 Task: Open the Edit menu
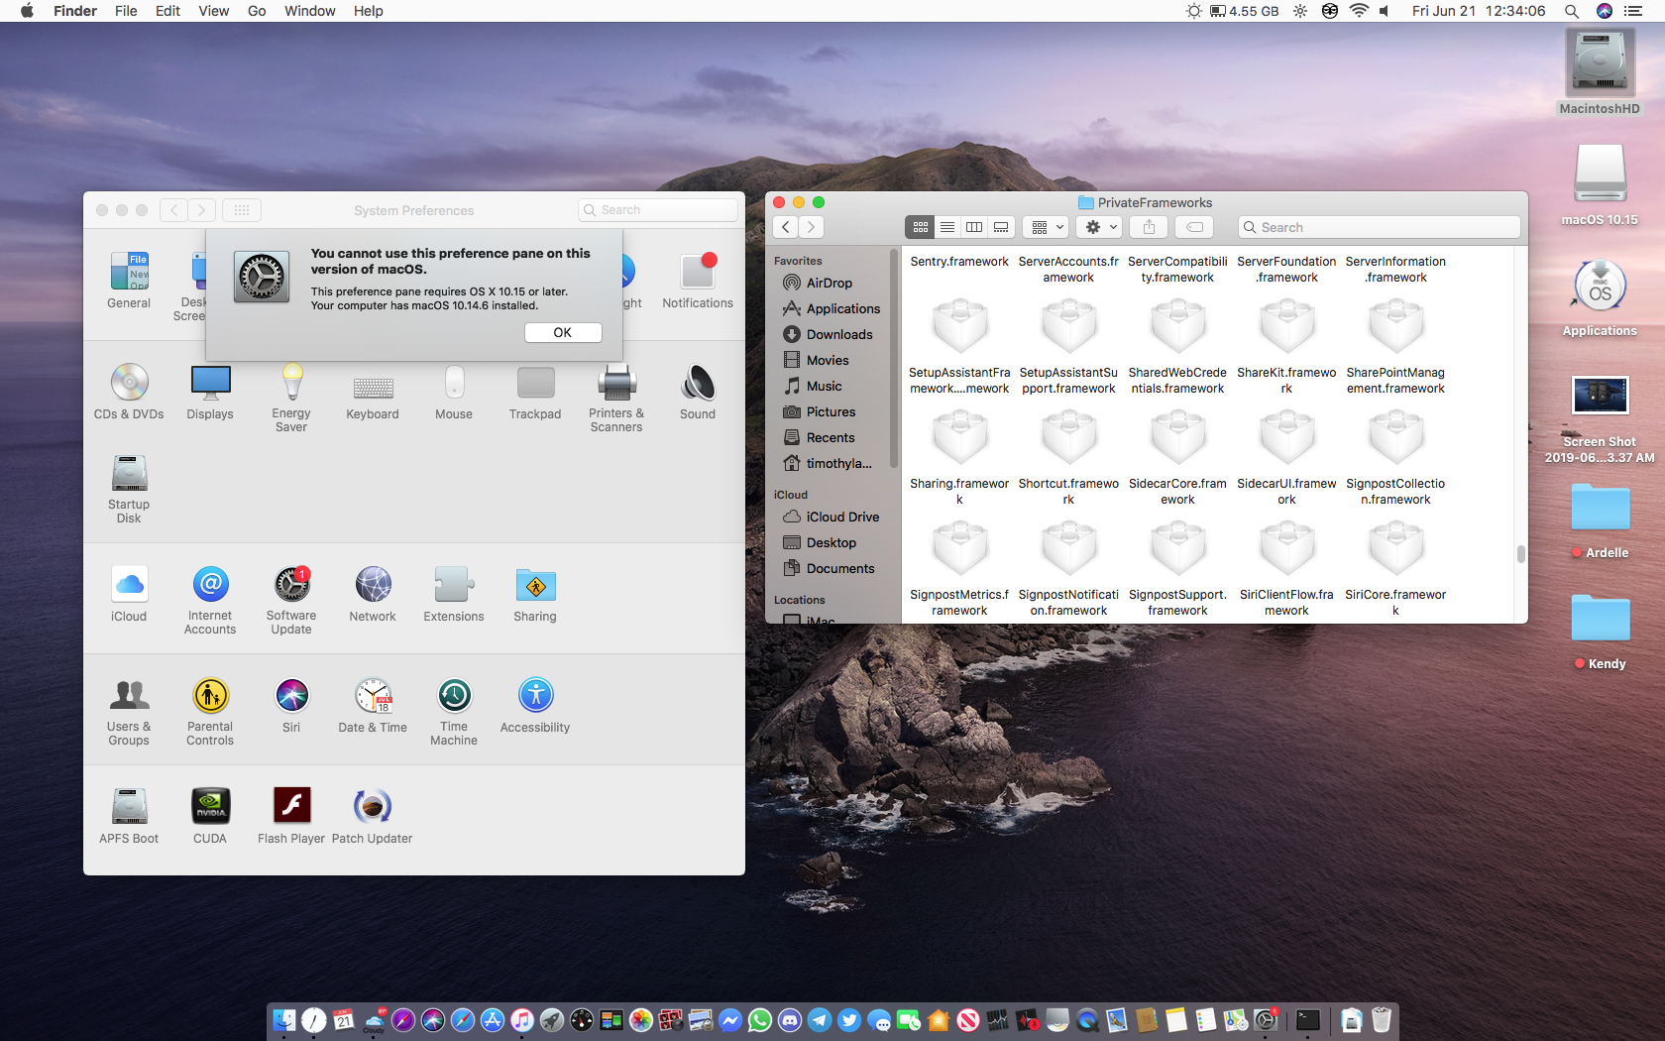point(167,11)
